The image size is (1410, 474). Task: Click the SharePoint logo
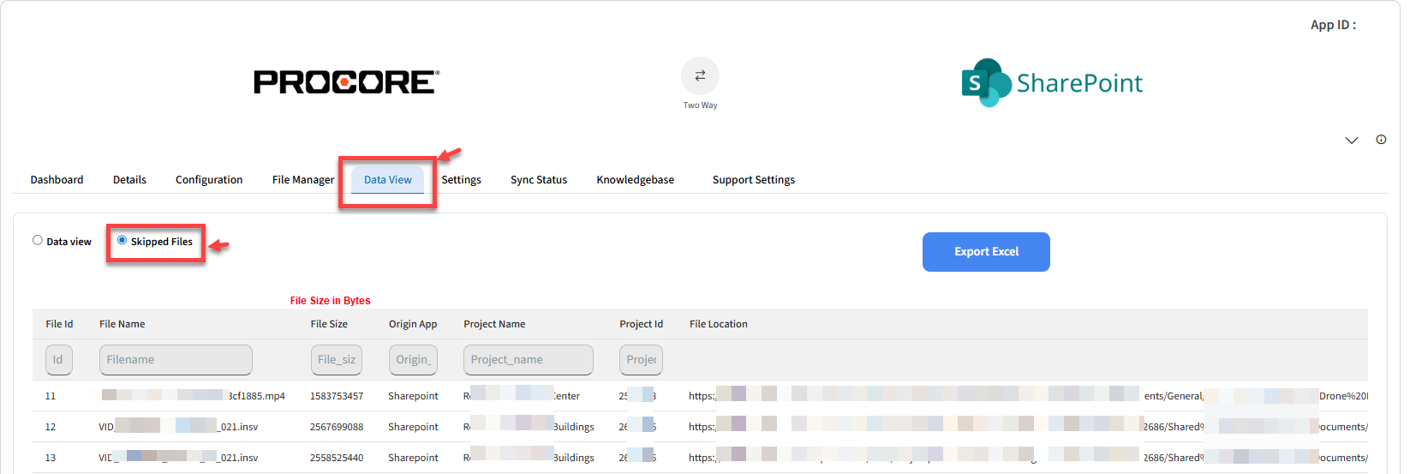(x=1052, y=82)
